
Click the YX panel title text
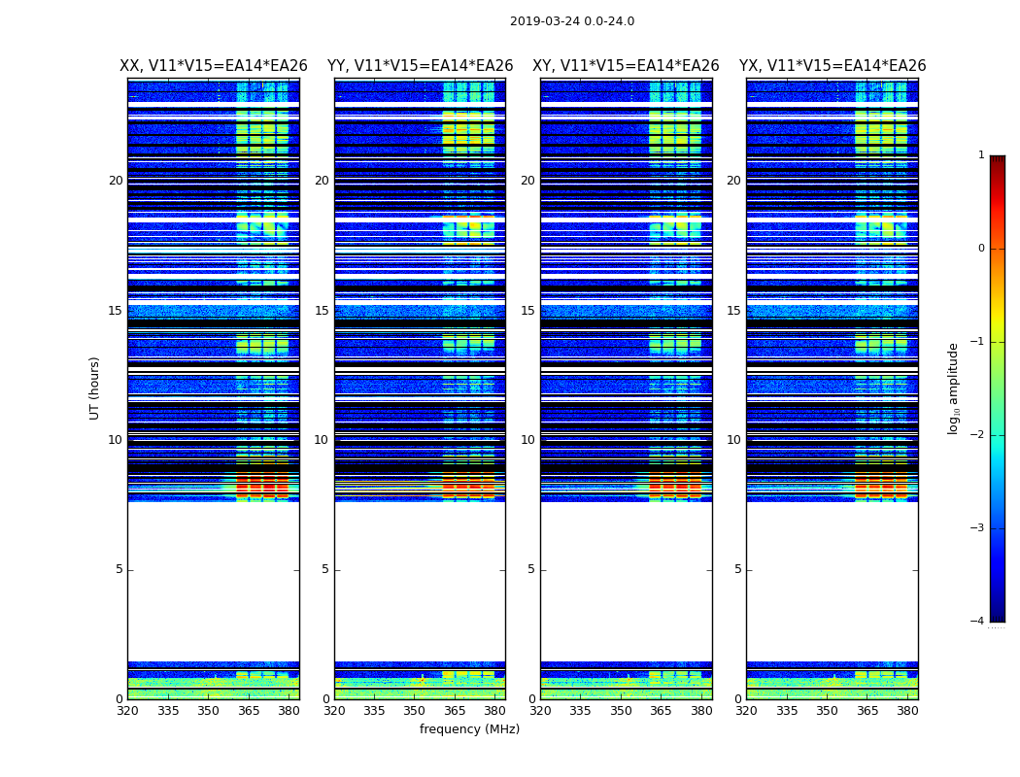pyautogui.click(x=832, y=66)
